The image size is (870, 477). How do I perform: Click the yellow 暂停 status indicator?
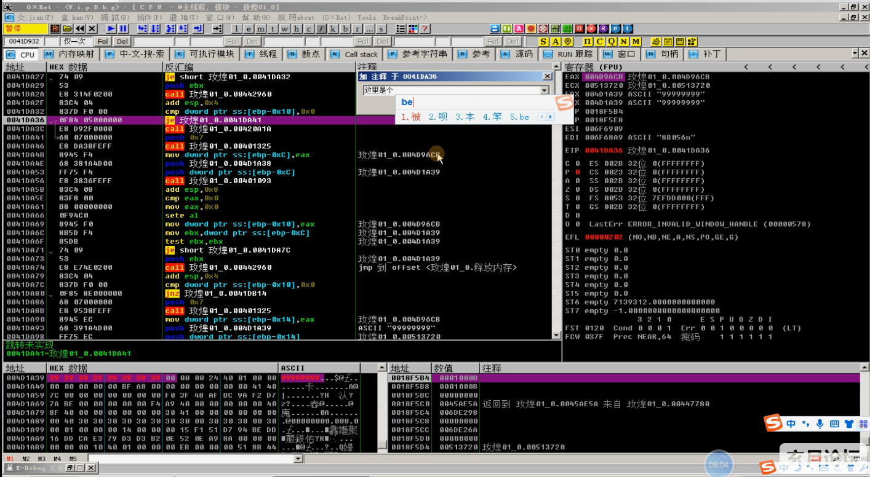coord(25,29)
